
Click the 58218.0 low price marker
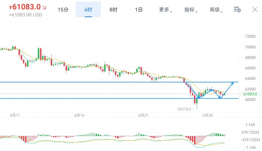tap(184, 109)
